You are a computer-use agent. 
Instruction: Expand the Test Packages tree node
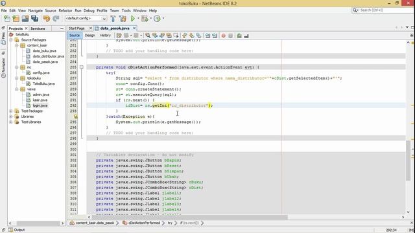click(11, 111)
